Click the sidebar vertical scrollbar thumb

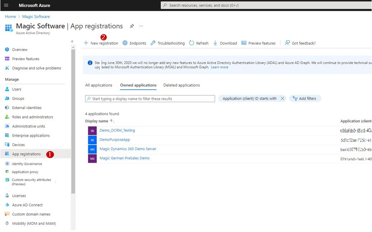(x=73, y=121)
